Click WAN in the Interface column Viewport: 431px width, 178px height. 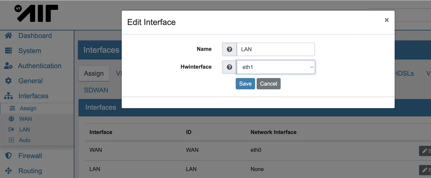[96, 150]
